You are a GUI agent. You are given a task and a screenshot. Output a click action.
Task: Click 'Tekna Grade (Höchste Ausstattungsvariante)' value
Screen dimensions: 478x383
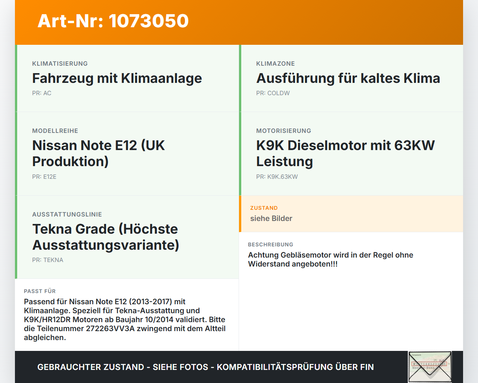(106, 237)
